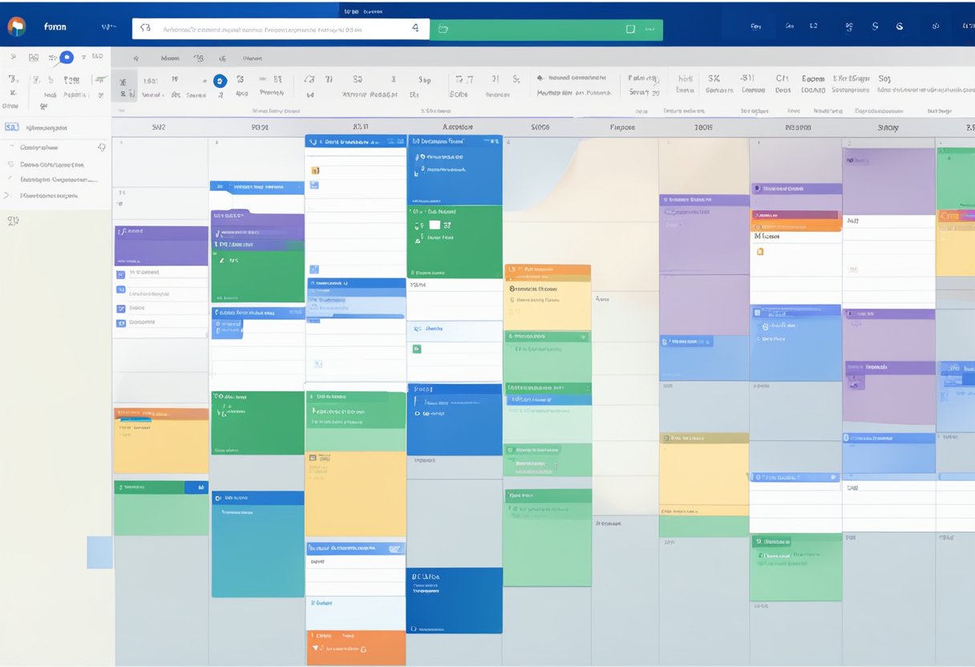Open the blue circular highlighted ribbon tool
This screenshot has height=667, width=975.
pyautogui.click(x=220, y=80)
